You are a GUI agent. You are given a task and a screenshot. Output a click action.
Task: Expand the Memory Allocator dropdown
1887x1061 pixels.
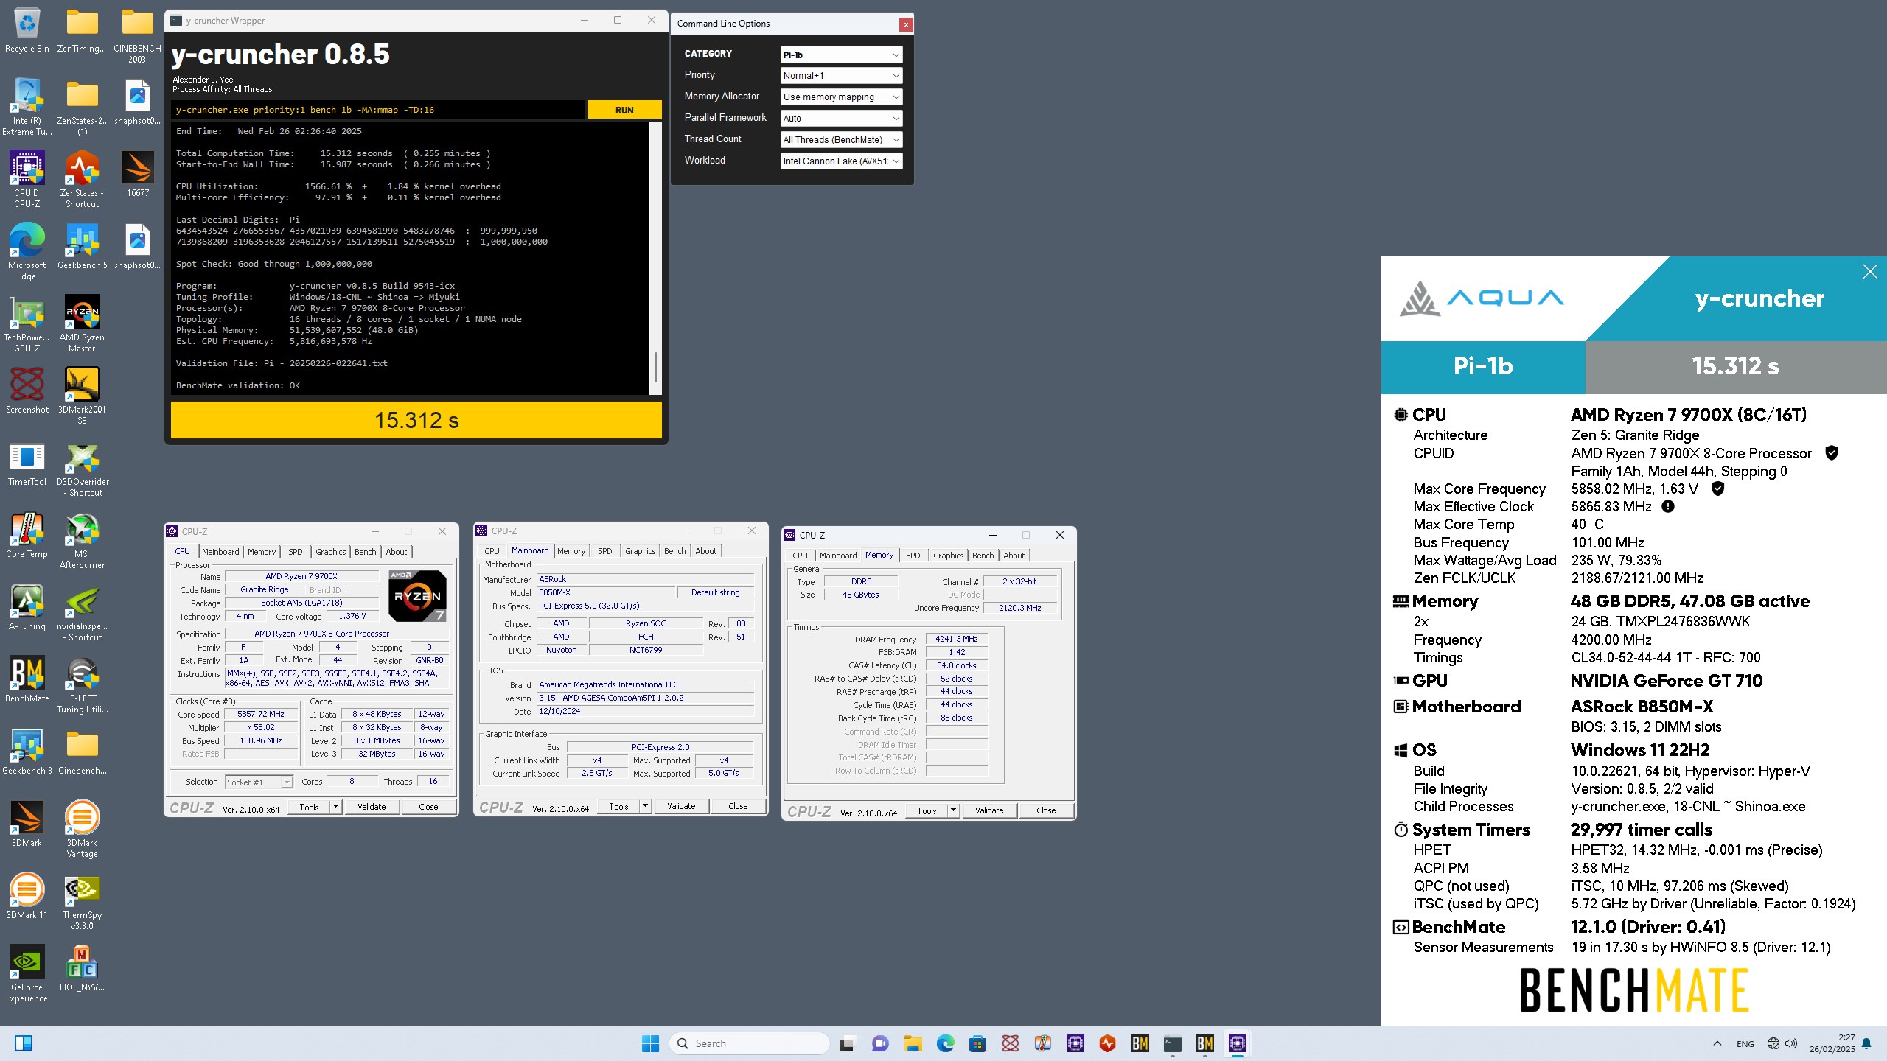click(841, 97)
